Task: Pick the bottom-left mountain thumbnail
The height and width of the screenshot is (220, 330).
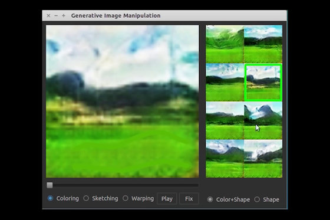Action: click(225, 159)
